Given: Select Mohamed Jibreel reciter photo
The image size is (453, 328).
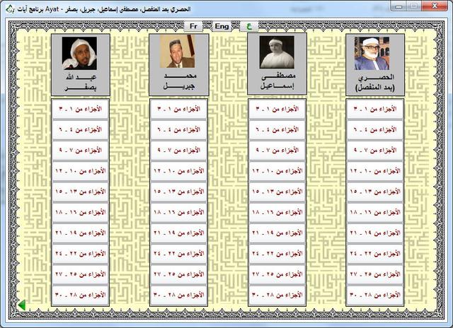Looking at the screenshot, I should (x=178, y=52).
